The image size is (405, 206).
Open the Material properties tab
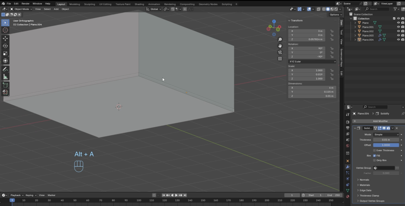point(347,197)
